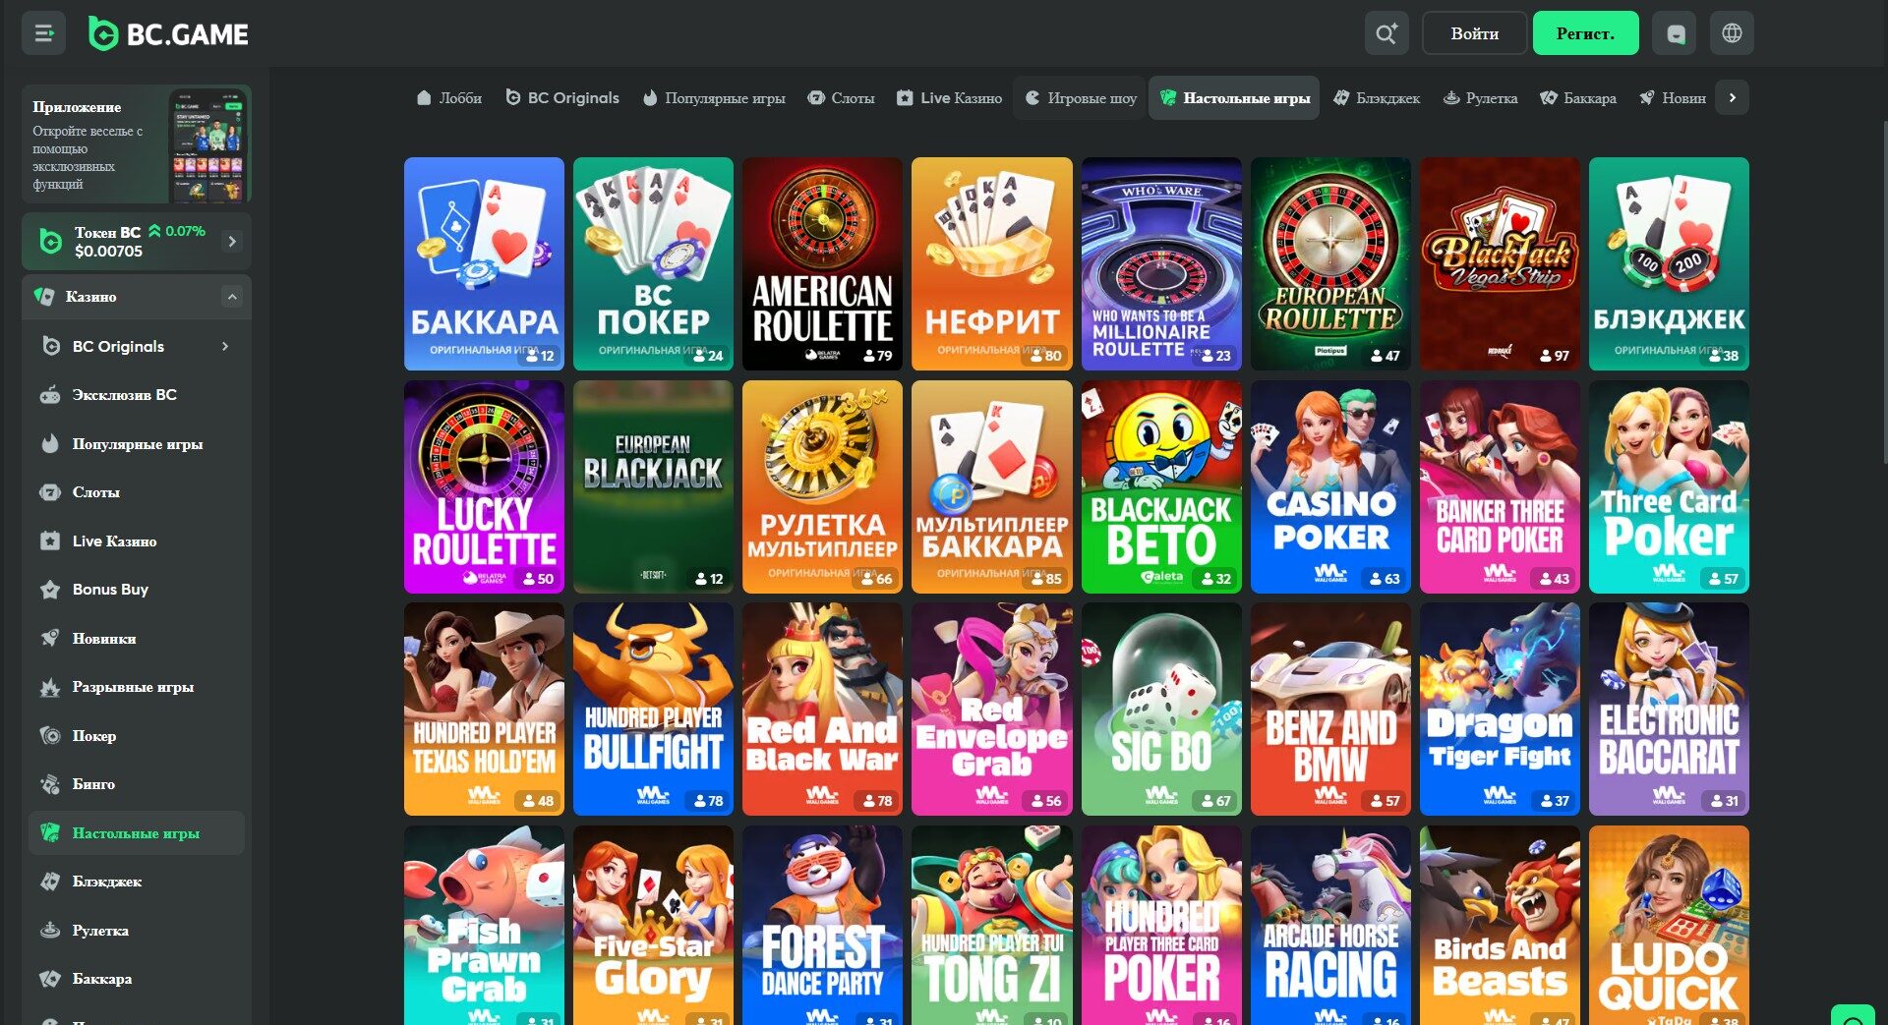Screen dimensions: 1888x1025
Task: Click the Разрывные игры icon
Action: point(50,687)
